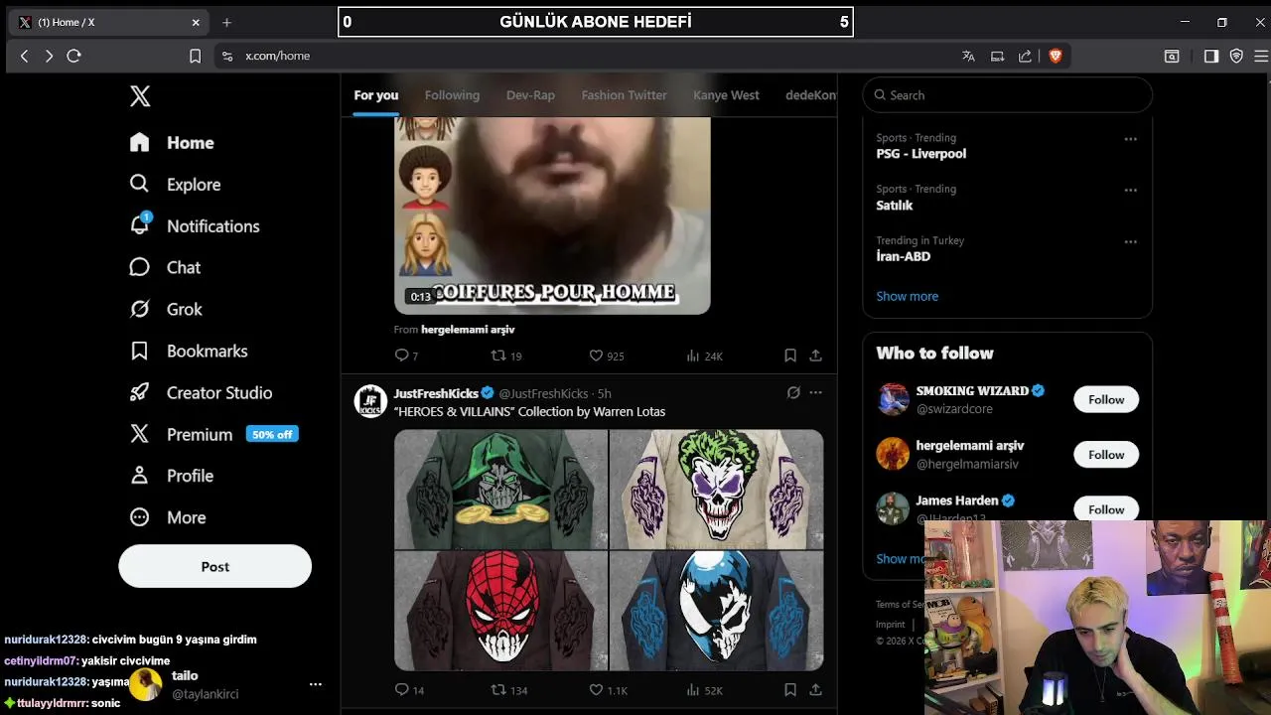1271x715 pixels.
Task: Click the X logo in sidebar
Action: click(x=140, y=96)
